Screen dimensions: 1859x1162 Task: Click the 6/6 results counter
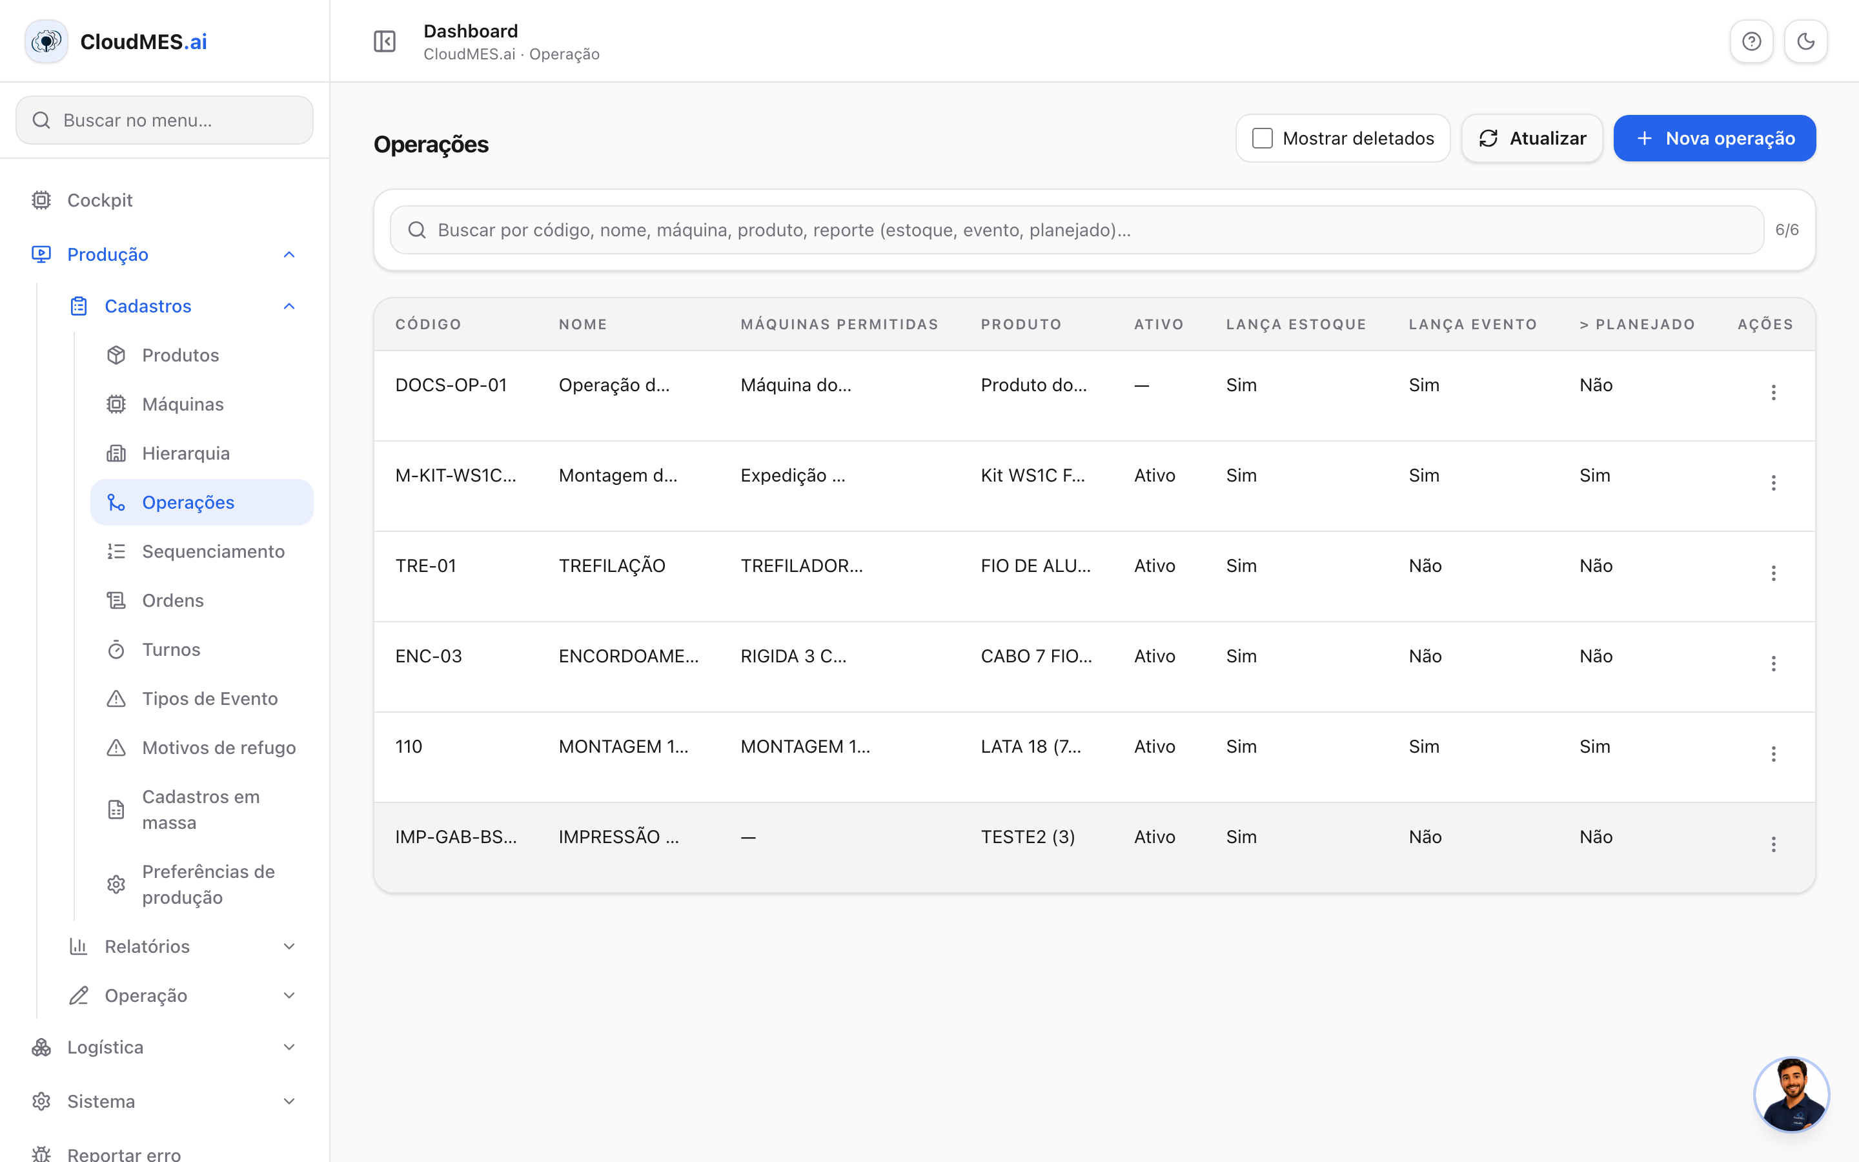[x=1787, y=230]
